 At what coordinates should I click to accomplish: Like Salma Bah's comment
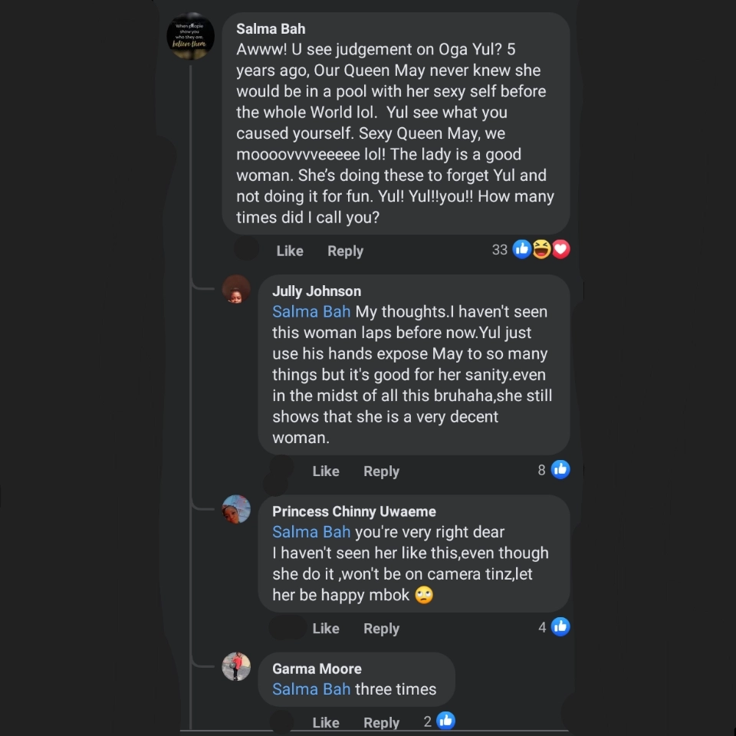pyautogui.click(x=290, y=251)
